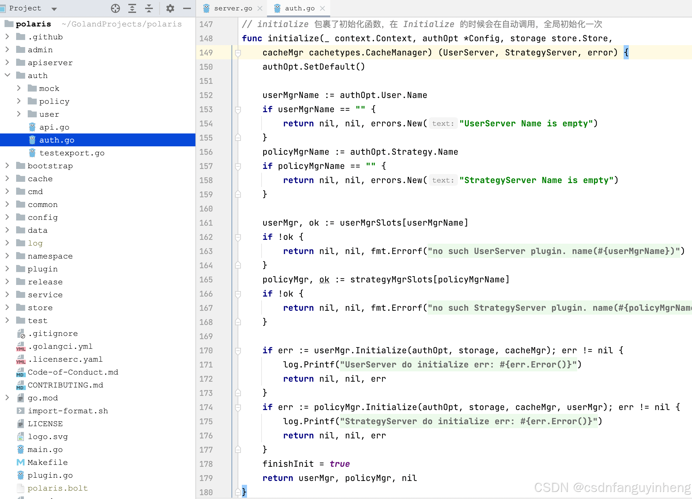Click the main.go gopher file icon
Viewport: 692px width, 499px height.
pos(21,449)
